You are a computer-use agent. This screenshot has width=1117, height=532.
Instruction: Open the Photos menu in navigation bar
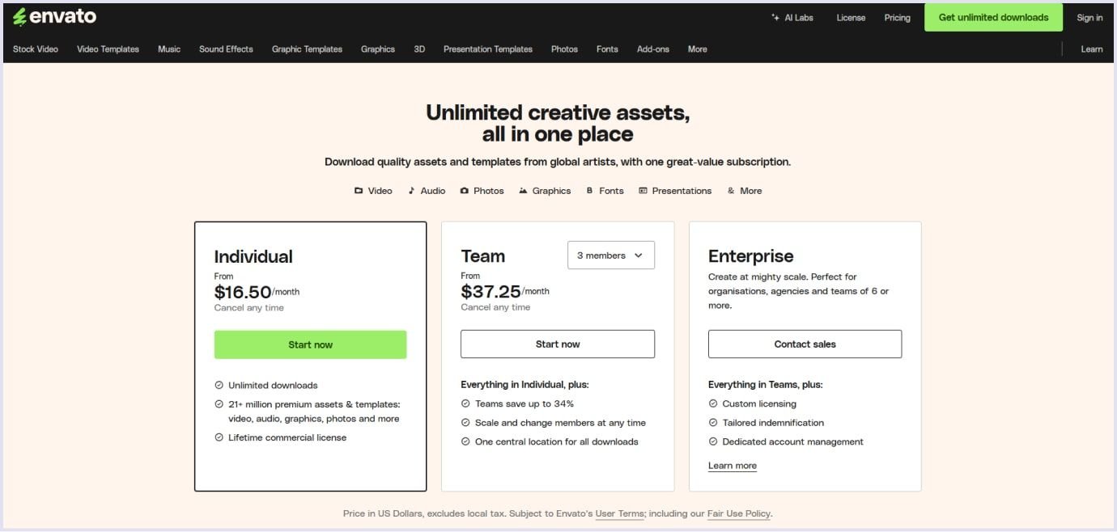point(564,49)
